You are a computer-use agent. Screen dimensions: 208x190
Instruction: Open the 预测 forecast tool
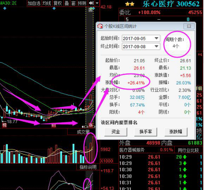[82, 3]
